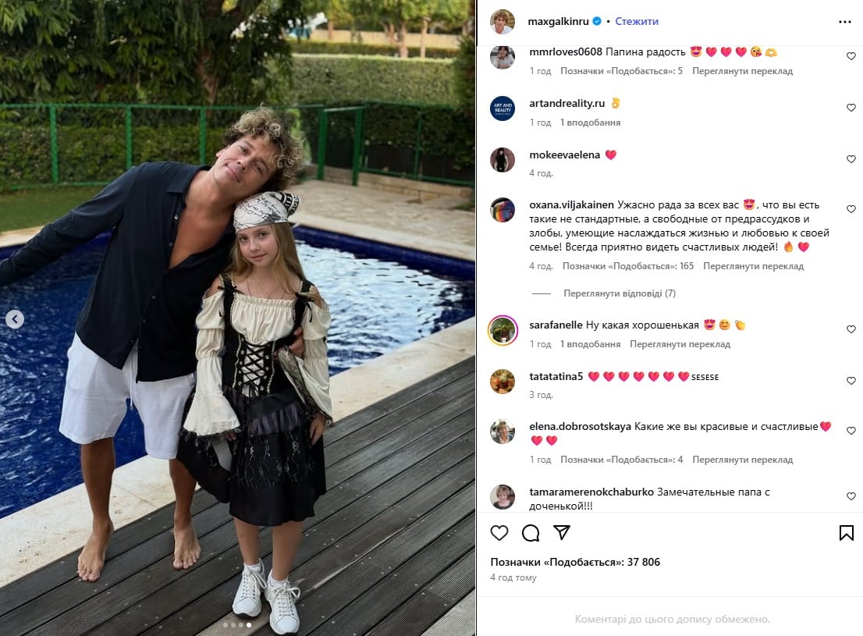Show translation of sarafanelle's comment
Image resolution: width=863 pixels, height=636 pixels.
pos(680,344)
